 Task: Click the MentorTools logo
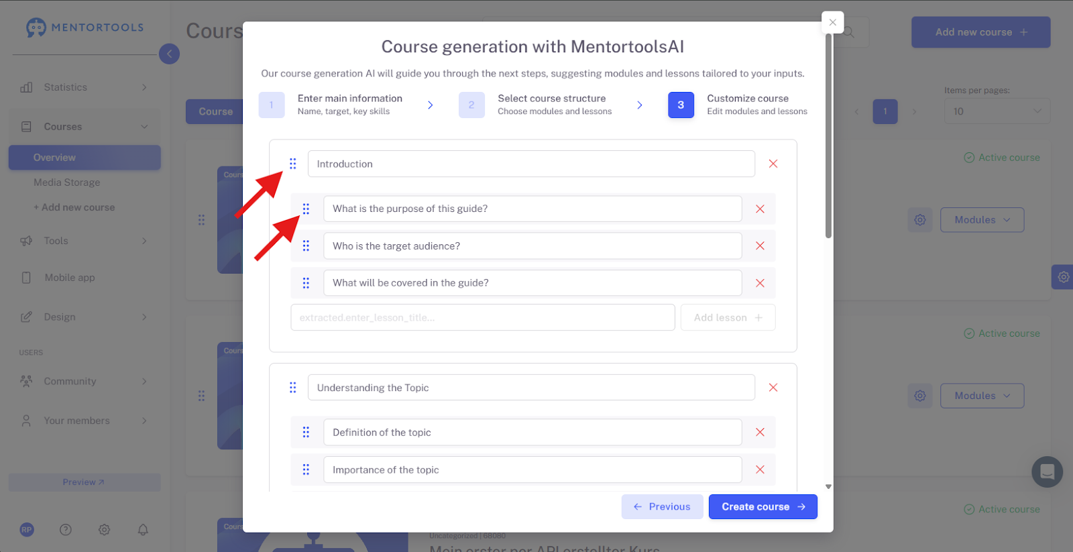pyautogui.click(x=85, y=27)
